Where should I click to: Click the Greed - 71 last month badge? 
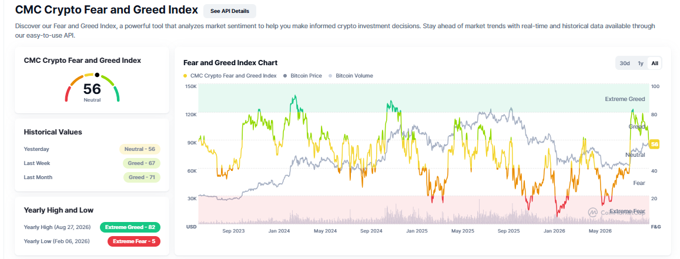tap(142, 177)
